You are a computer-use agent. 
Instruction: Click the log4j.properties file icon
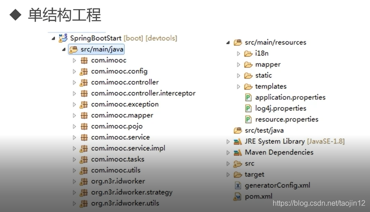(248, 108)
